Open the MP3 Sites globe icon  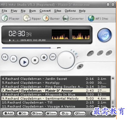(x=91, y=18)
